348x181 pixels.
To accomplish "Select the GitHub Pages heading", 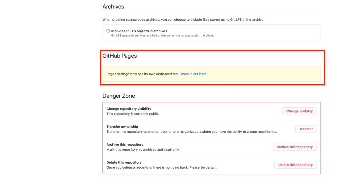I will tap(119, 56).
